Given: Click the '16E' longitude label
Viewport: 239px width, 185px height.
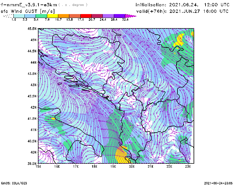Looking at the screenshot, I should (57, 166).
